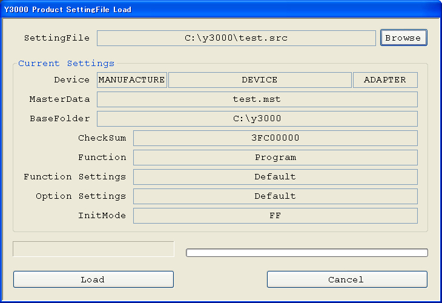
Task: Click the Device label
Action: pyautogui.click(x=71, y=80)
